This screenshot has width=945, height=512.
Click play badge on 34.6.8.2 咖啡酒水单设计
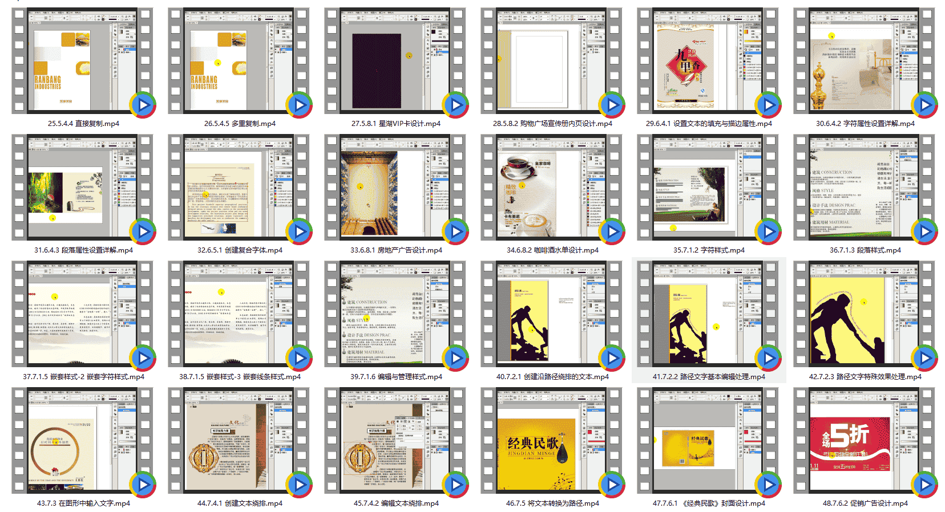611,231
